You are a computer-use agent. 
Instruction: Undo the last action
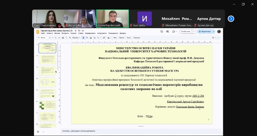coord(56,38)
